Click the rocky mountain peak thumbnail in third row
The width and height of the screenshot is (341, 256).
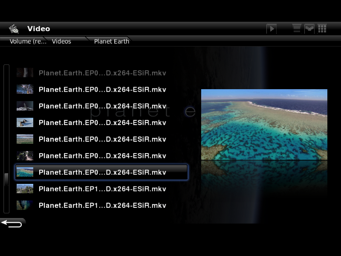(x=25, y=106)
